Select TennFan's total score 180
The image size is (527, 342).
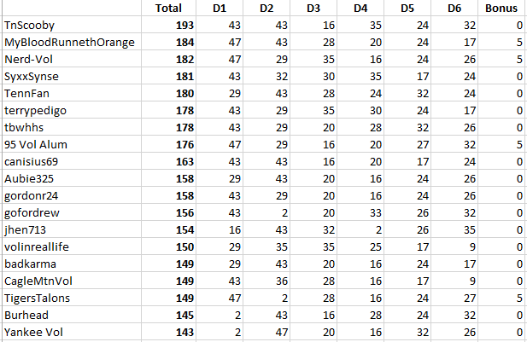[x=184, y=93]
